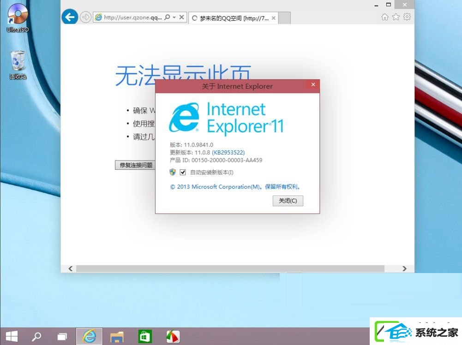Viewport: 462px width, 345px height.
Task: Click the greyed forward arrow button
Action: click(85, 17)
